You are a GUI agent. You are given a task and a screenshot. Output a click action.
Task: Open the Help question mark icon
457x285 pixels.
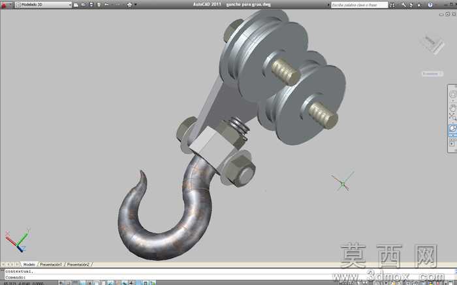pyautogui.click(x=430, y=5)
